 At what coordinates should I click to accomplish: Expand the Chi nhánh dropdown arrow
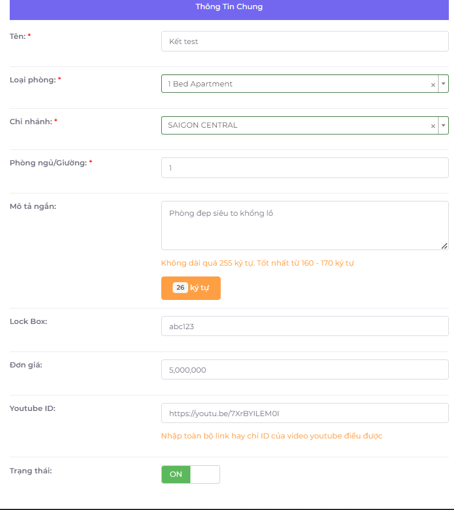point(443,125)
